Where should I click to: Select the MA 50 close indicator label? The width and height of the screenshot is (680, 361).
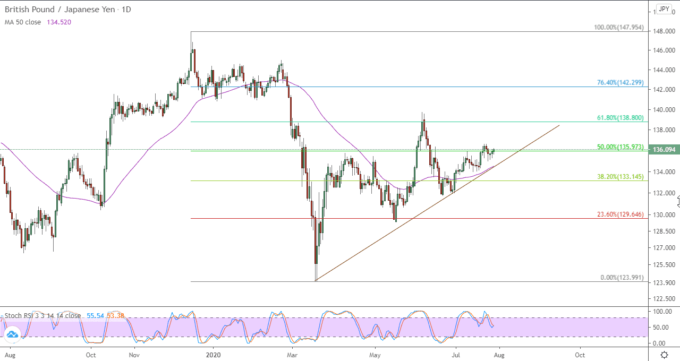coord(23,22)
